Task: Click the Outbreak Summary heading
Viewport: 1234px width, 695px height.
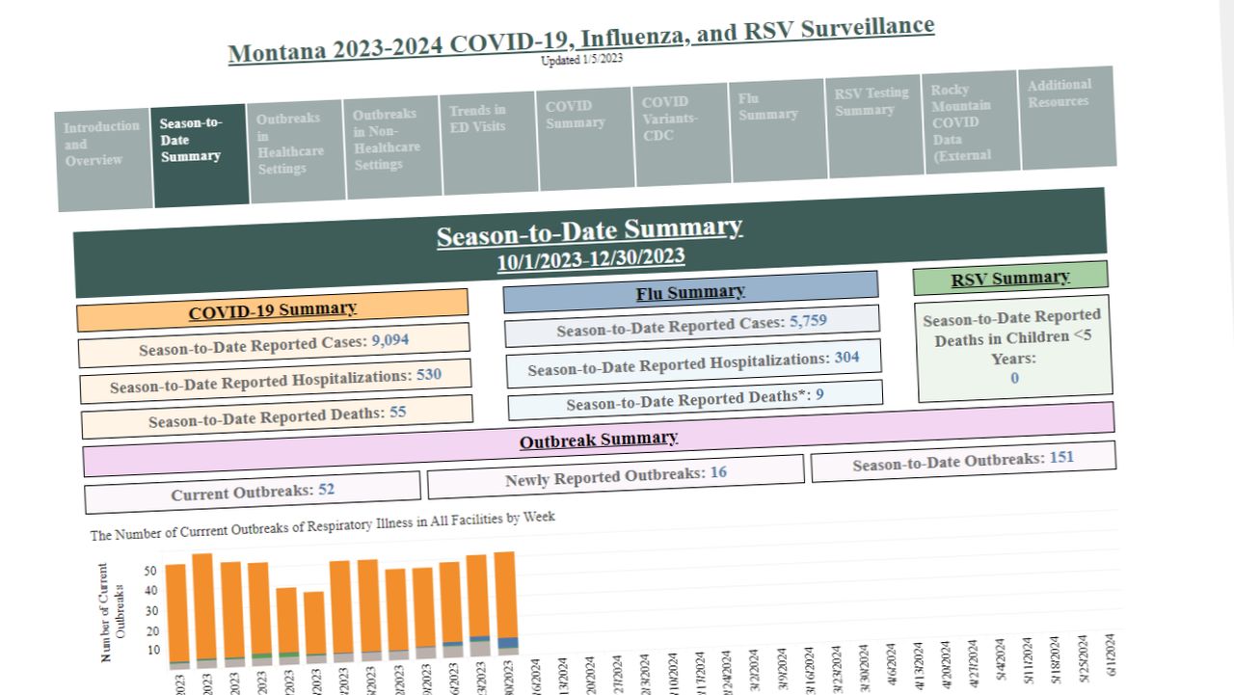Action: 599,440
